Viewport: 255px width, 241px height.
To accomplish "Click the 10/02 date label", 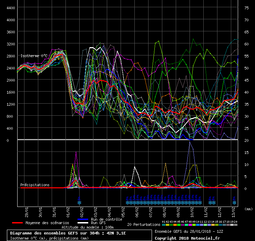I will point(192,212).
